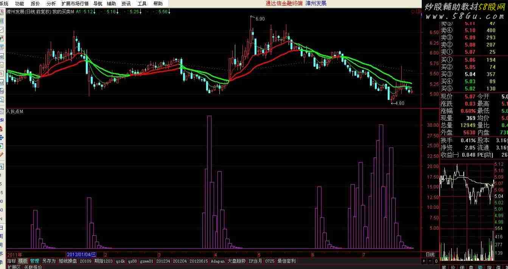Click the 管理 button
The height and width of the screenshot is (269, 508).
click(x=34, y=261)
